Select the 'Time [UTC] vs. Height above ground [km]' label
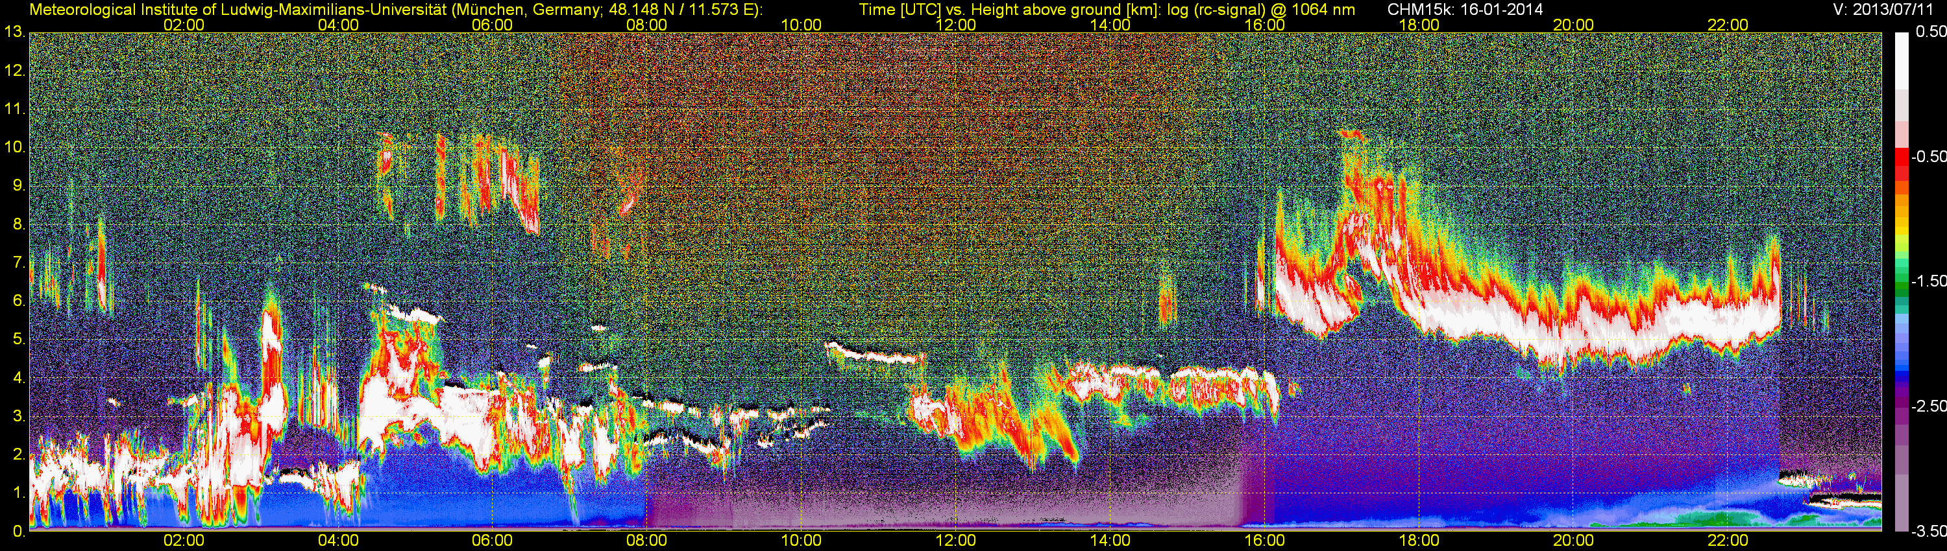 (1010, 10)
